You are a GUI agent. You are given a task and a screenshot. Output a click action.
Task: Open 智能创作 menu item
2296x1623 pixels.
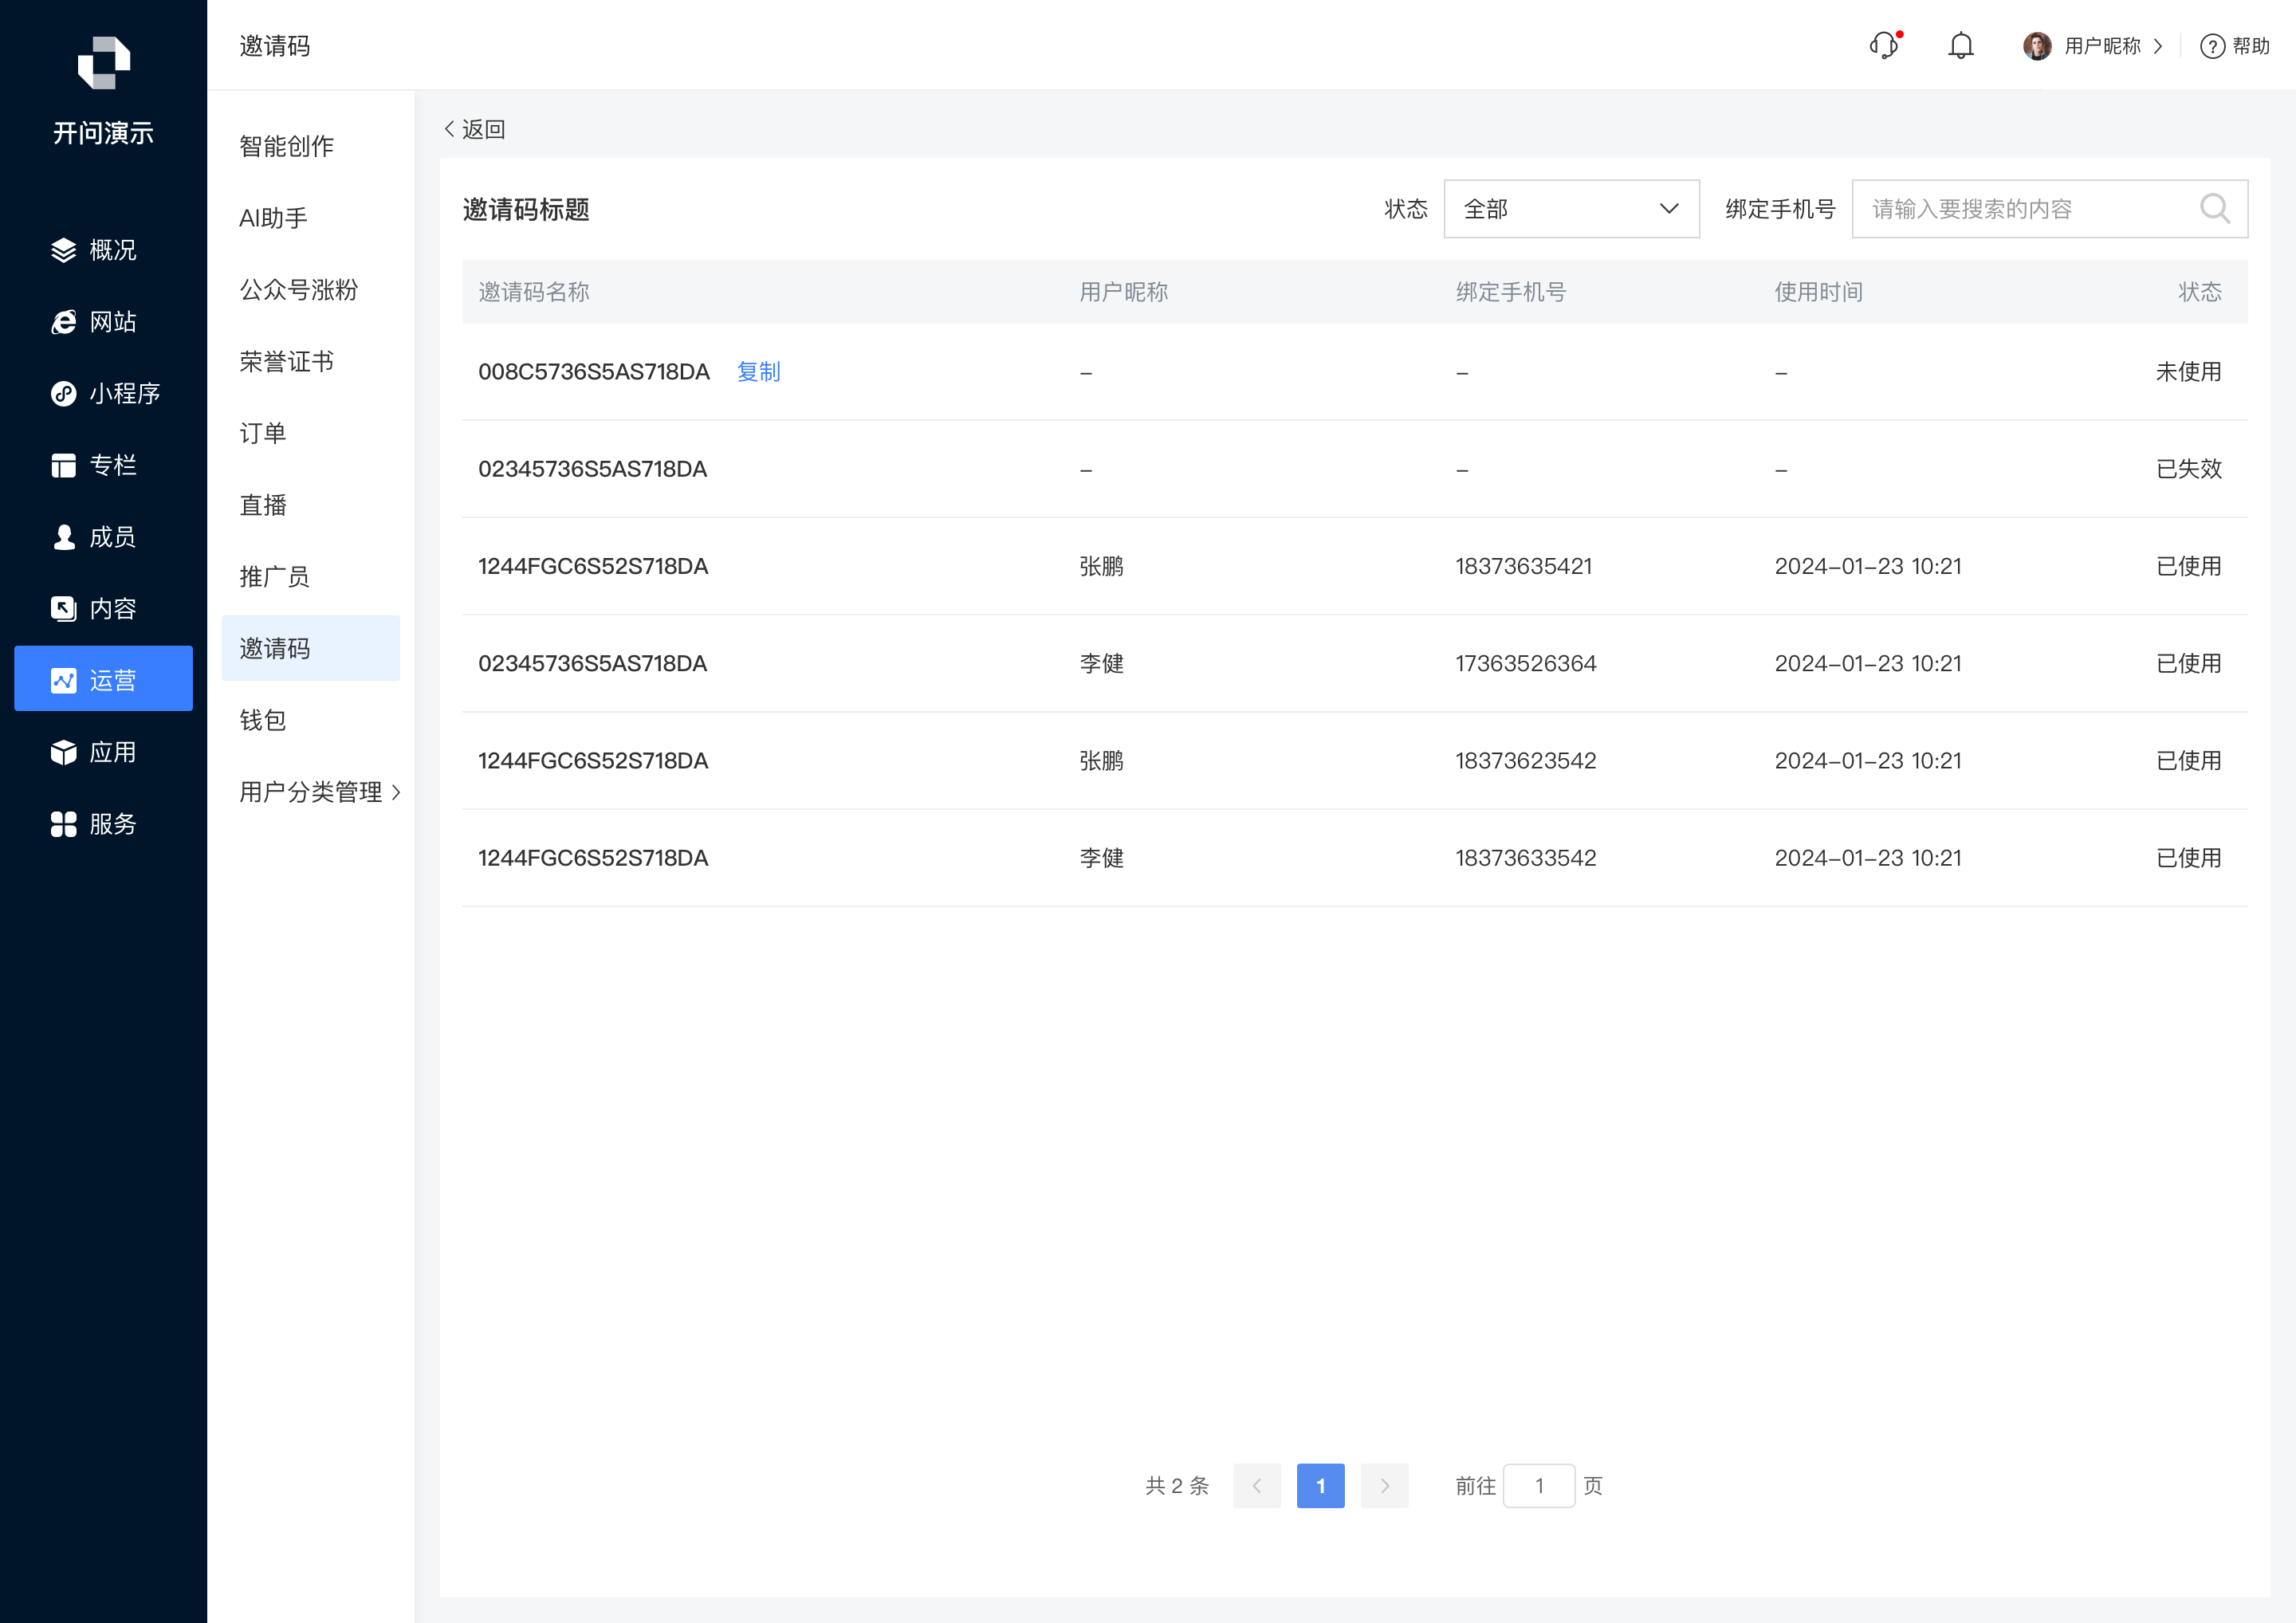tap(287, 146)
